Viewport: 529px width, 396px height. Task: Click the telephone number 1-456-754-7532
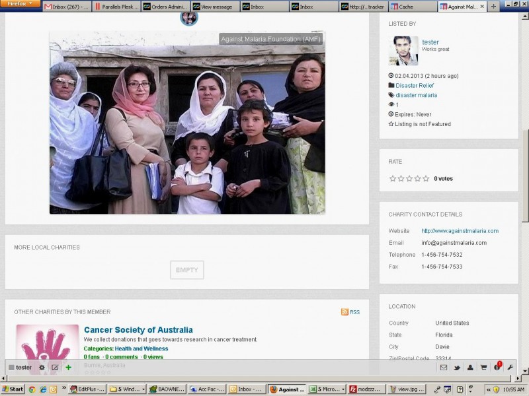click(x=442, y=255)
